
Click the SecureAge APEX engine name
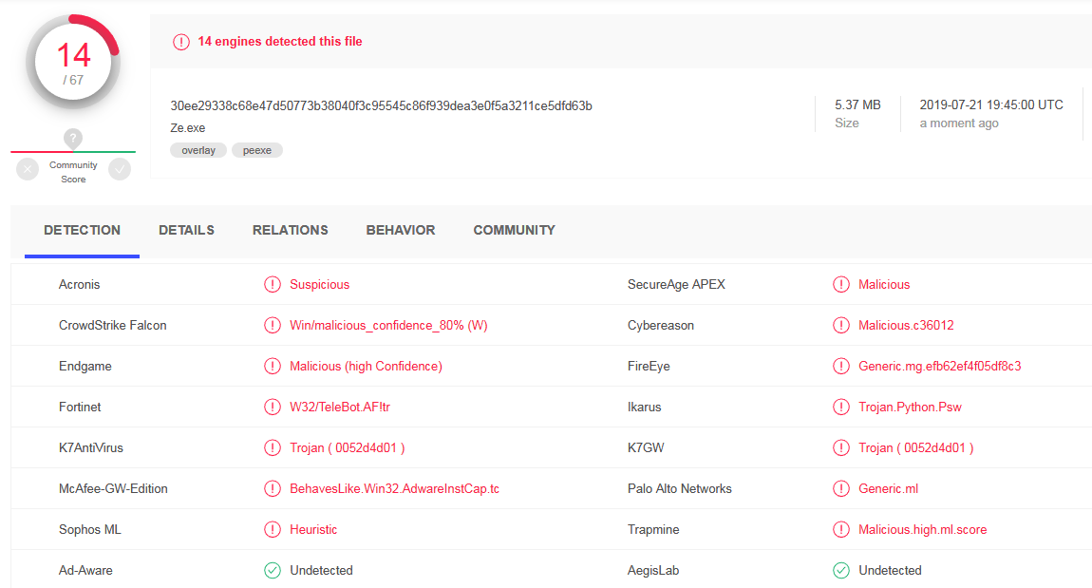(676, 284)
